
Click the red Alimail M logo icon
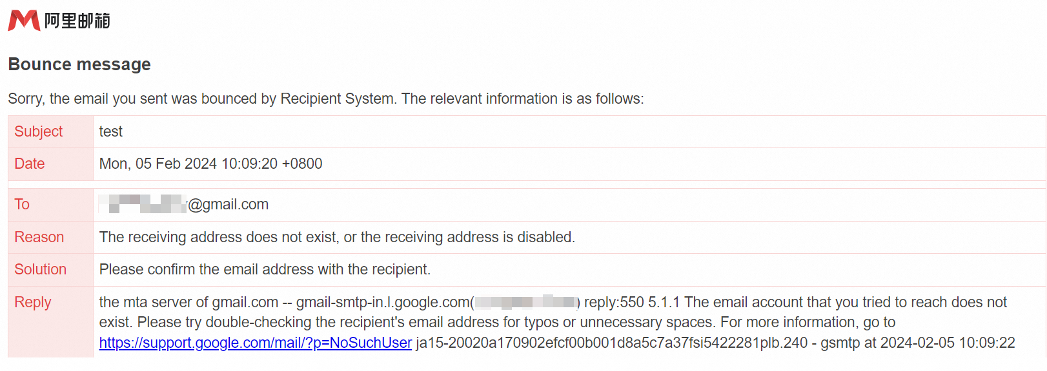coord(24,21)
